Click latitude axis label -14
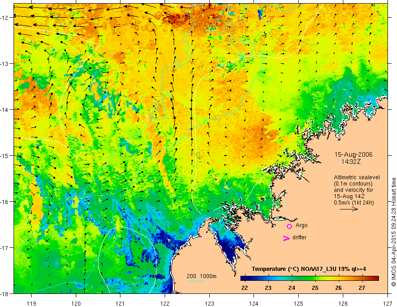This screenshot has width=397, height=307. click(x=5, y=110)
